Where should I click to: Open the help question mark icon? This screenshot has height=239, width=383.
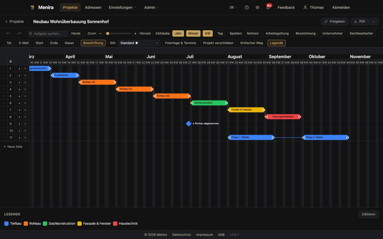pyautogui.click(x=247, y=7)
